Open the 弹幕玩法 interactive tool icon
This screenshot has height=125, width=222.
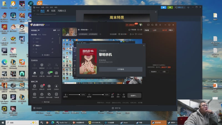tap(34, 73)
